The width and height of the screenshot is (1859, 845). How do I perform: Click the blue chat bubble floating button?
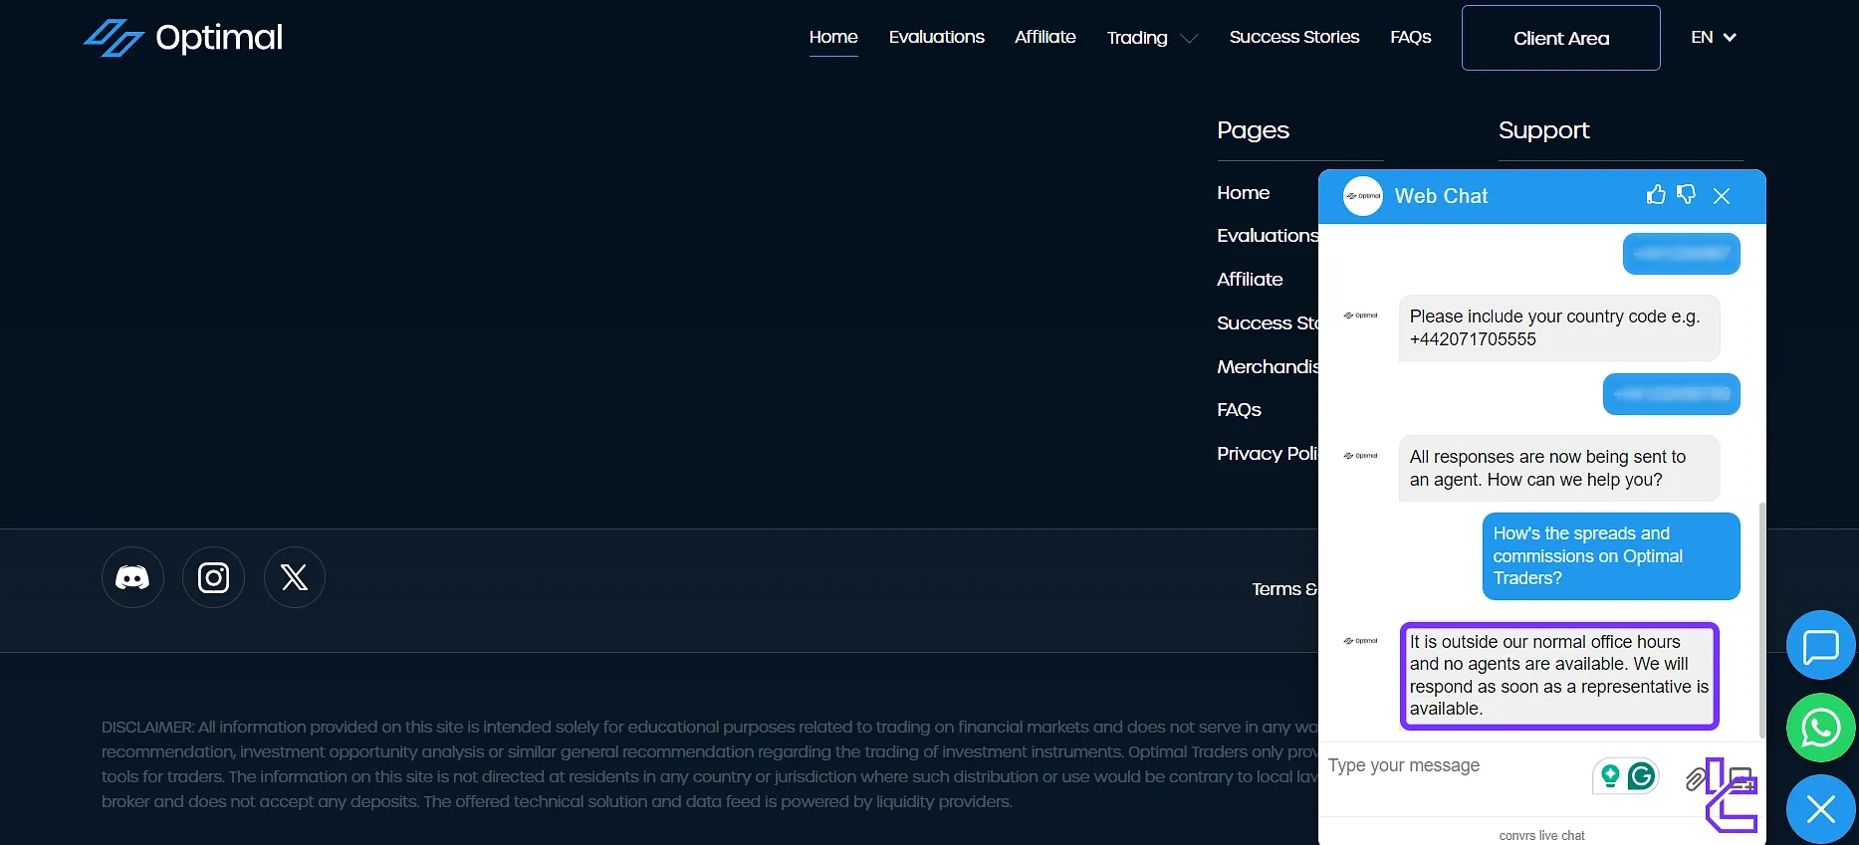pos(1821,645)
